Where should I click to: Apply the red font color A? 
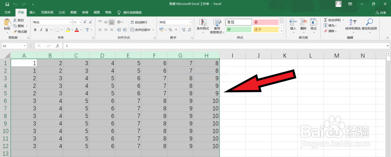(x=77, y=30)
